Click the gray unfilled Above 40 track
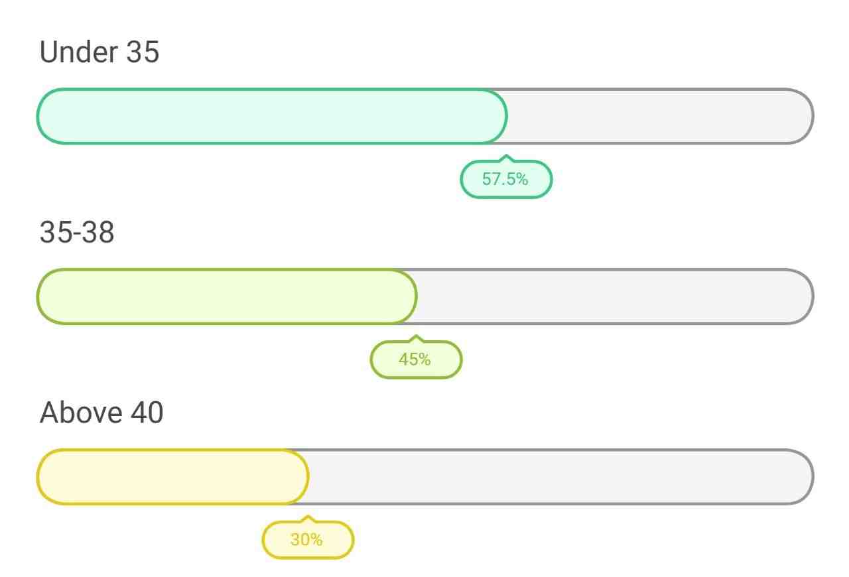Screen dimensions: 849x577 pyautogui.click(x=561, y=477)
